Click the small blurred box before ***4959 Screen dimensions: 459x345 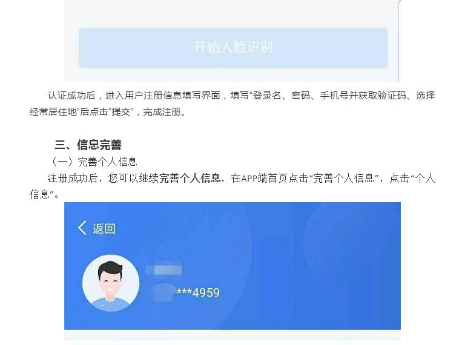(165, 292)
